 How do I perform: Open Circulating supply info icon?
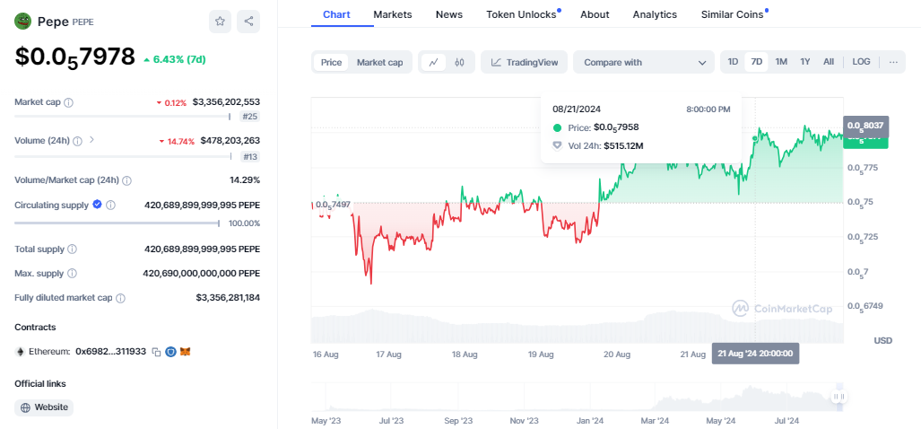coord(110,206)
